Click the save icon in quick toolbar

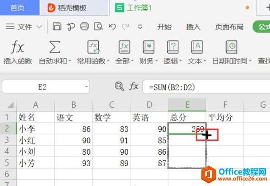57,27
